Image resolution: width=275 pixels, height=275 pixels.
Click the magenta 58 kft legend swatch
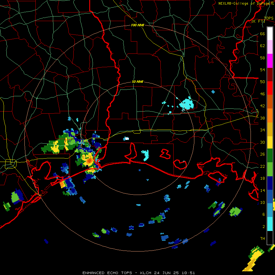pyautogui.click(x=270, y=61)
